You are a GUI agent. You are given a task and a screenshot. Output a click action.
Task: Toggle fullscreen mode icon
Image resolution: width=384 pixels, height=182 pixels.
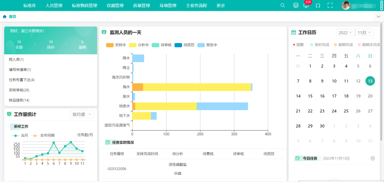point(330,5)
